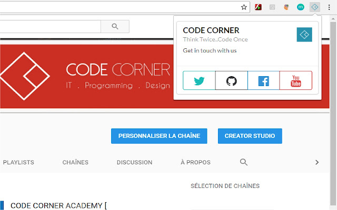Click 'IT . Programming . Design' banner text
The width and height of the screenshot is (337, 210).
click(x=118, y=85)
